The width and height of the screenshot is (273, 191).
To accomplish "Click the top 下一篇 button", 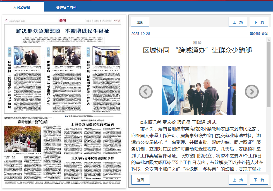I will click(259, 22).
